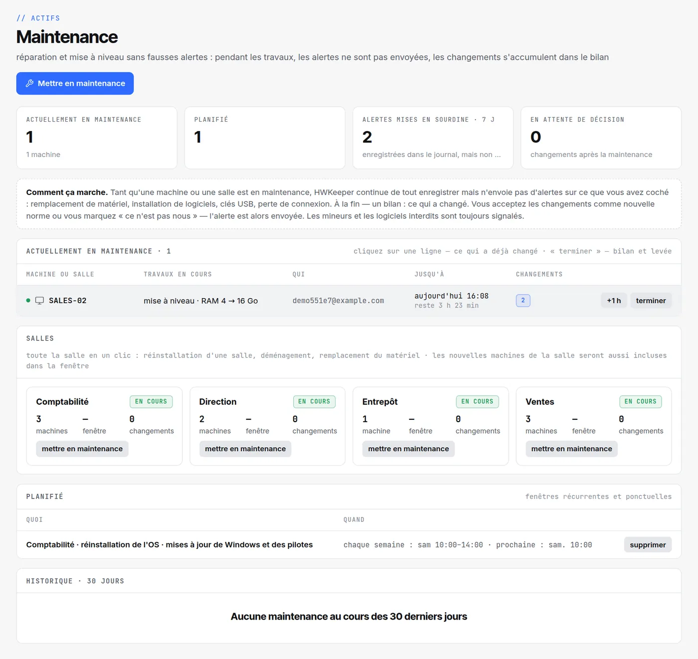Screen dimensions: 698x659
Task: Click the wrench icon in Mettre en maintenance
Action: point(29,83)
